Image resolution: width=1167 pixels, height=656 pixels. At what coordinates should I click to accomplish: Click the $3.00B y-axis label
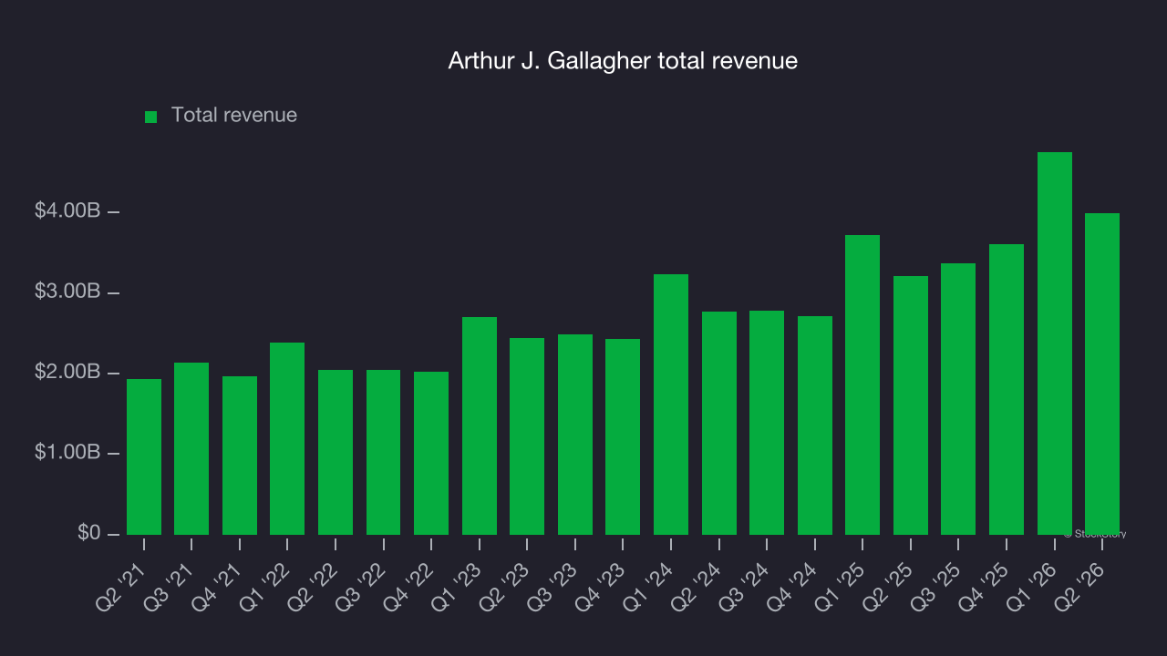click(x=67, y=292)
